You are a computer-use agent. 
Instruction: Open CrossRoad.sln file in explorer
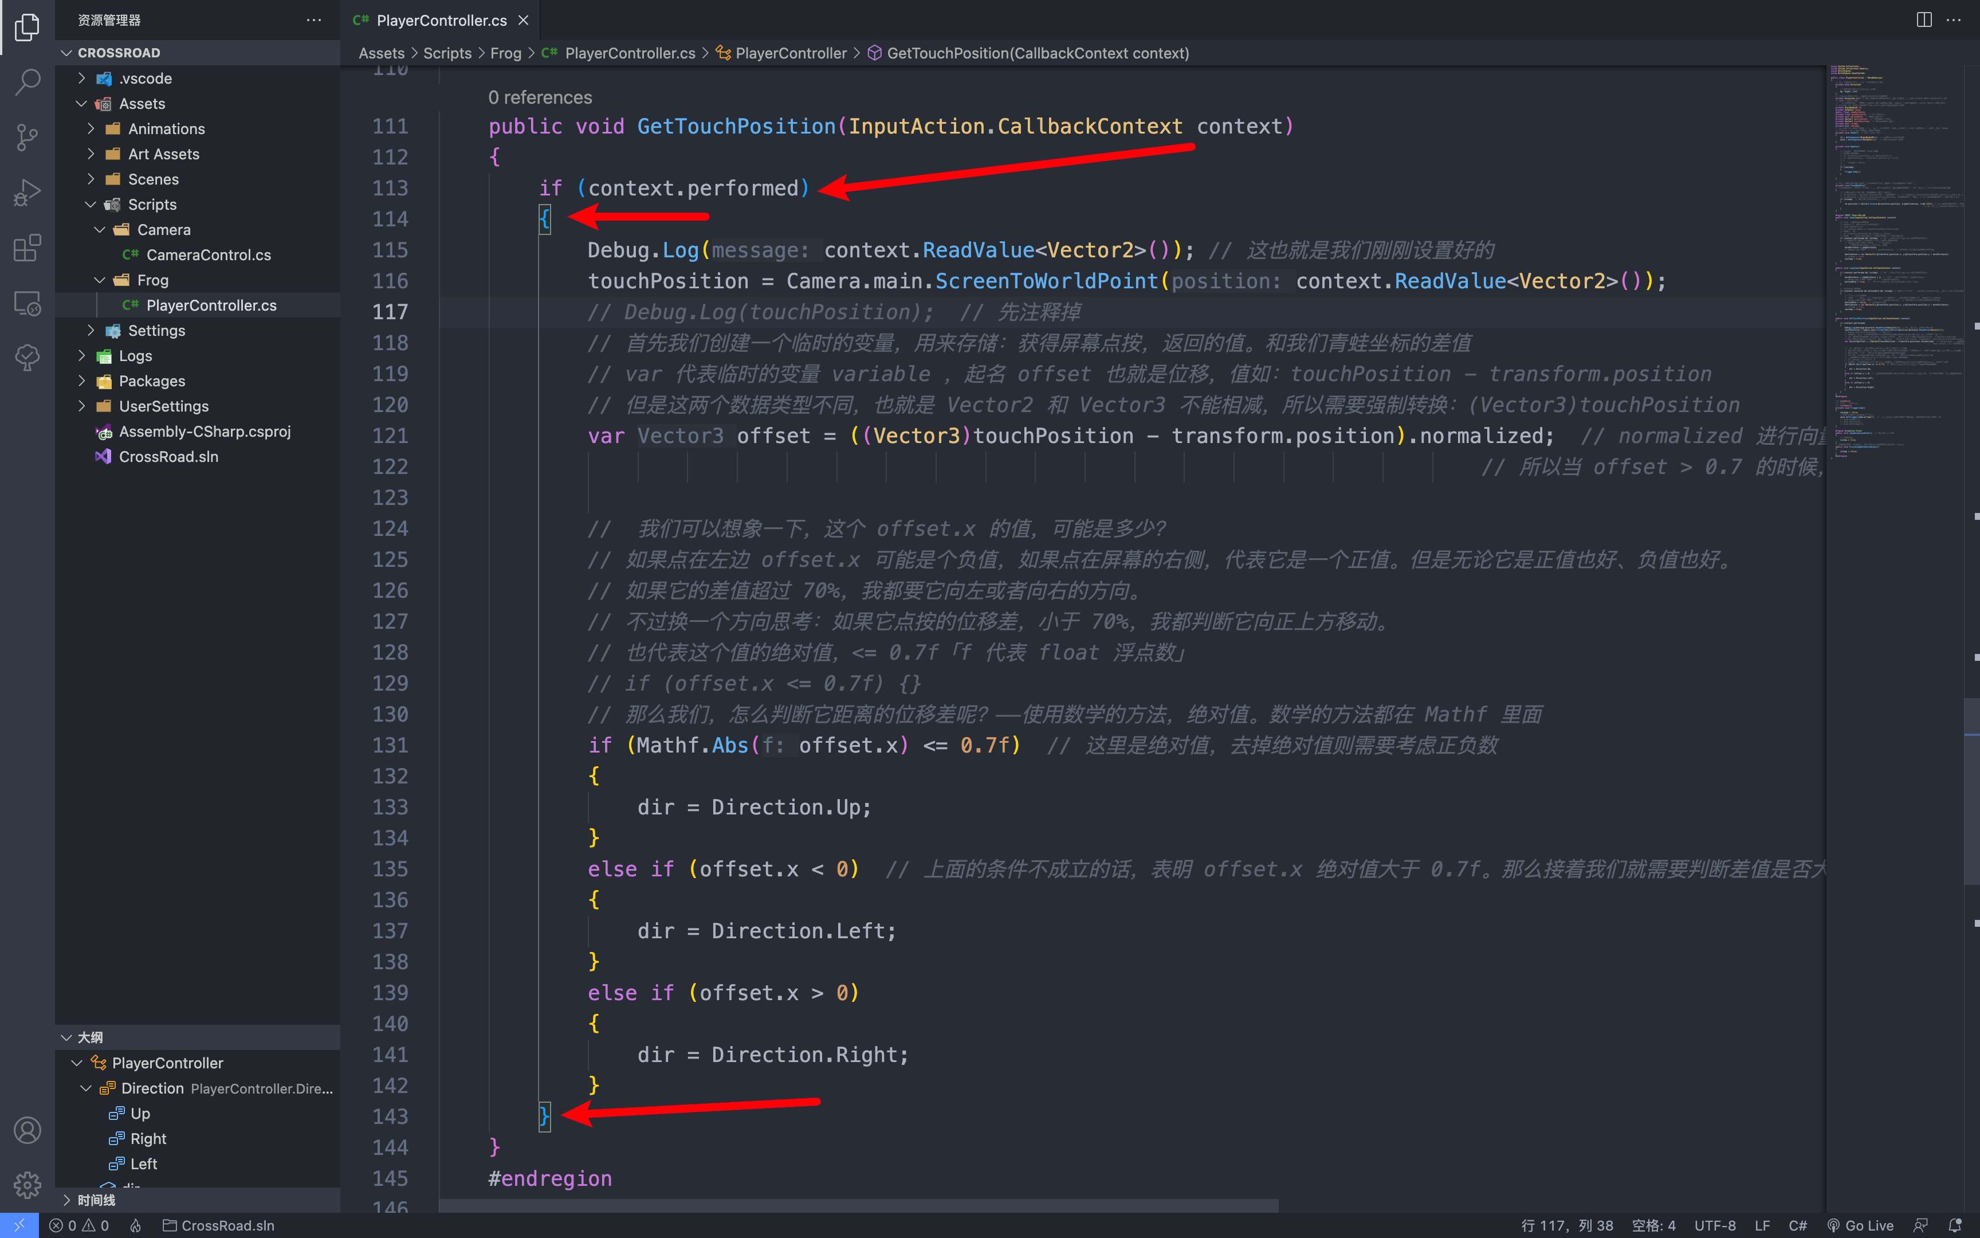[x=197, y=457]
